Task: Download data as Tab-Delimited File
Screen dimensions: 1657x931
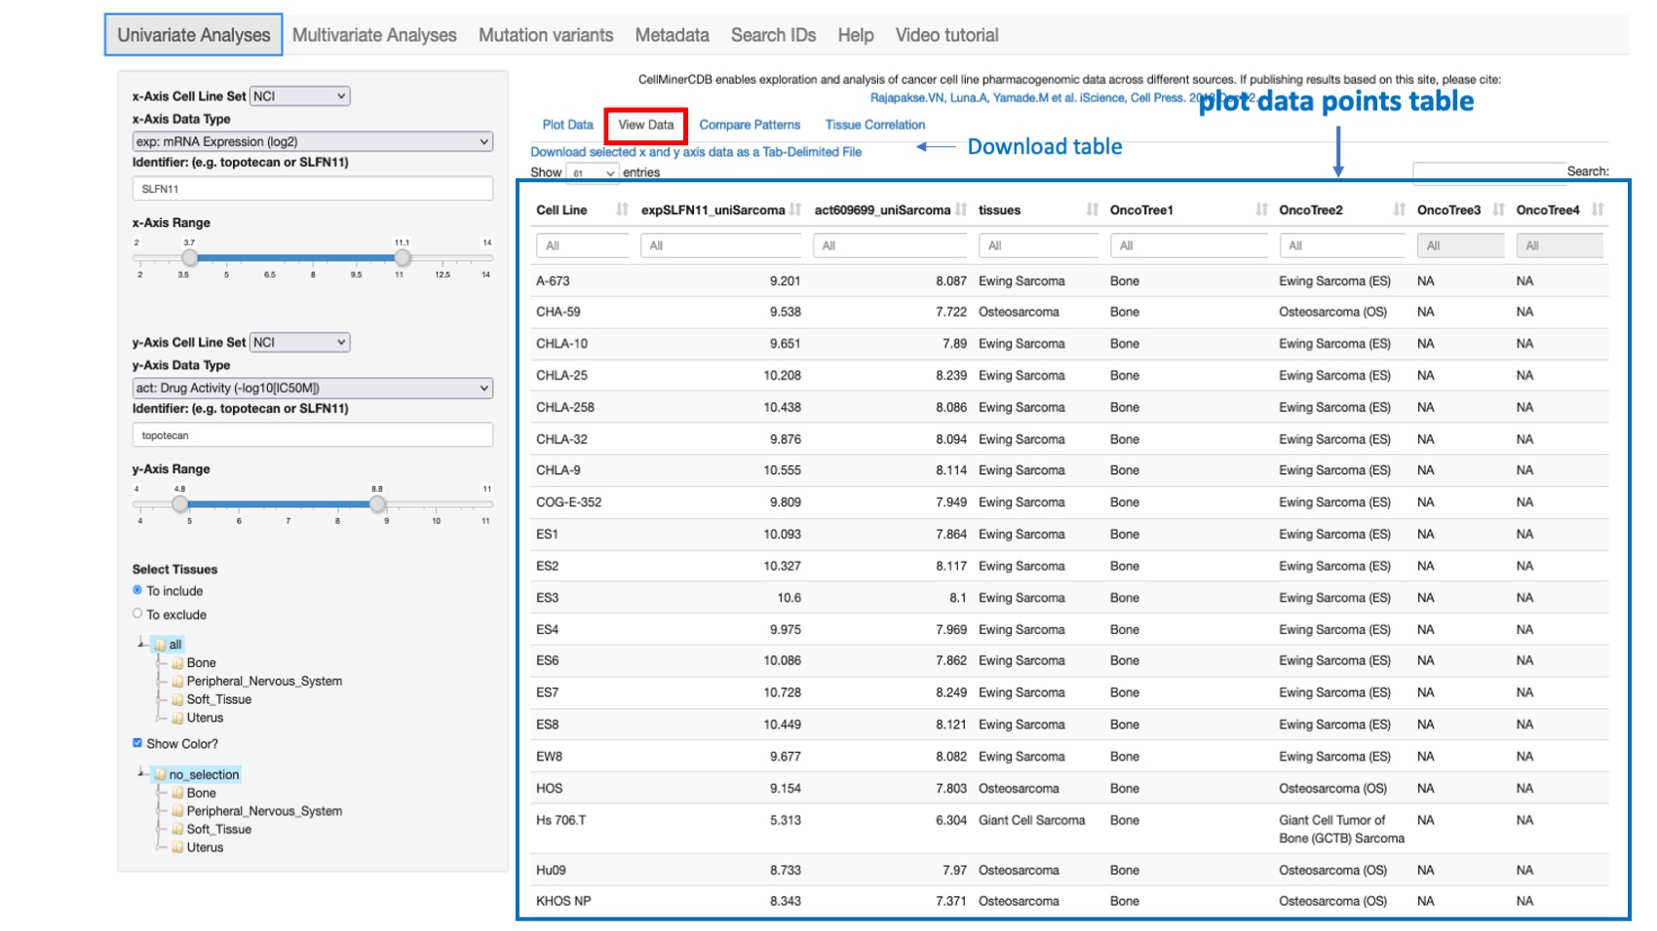Action: point(695,152)
